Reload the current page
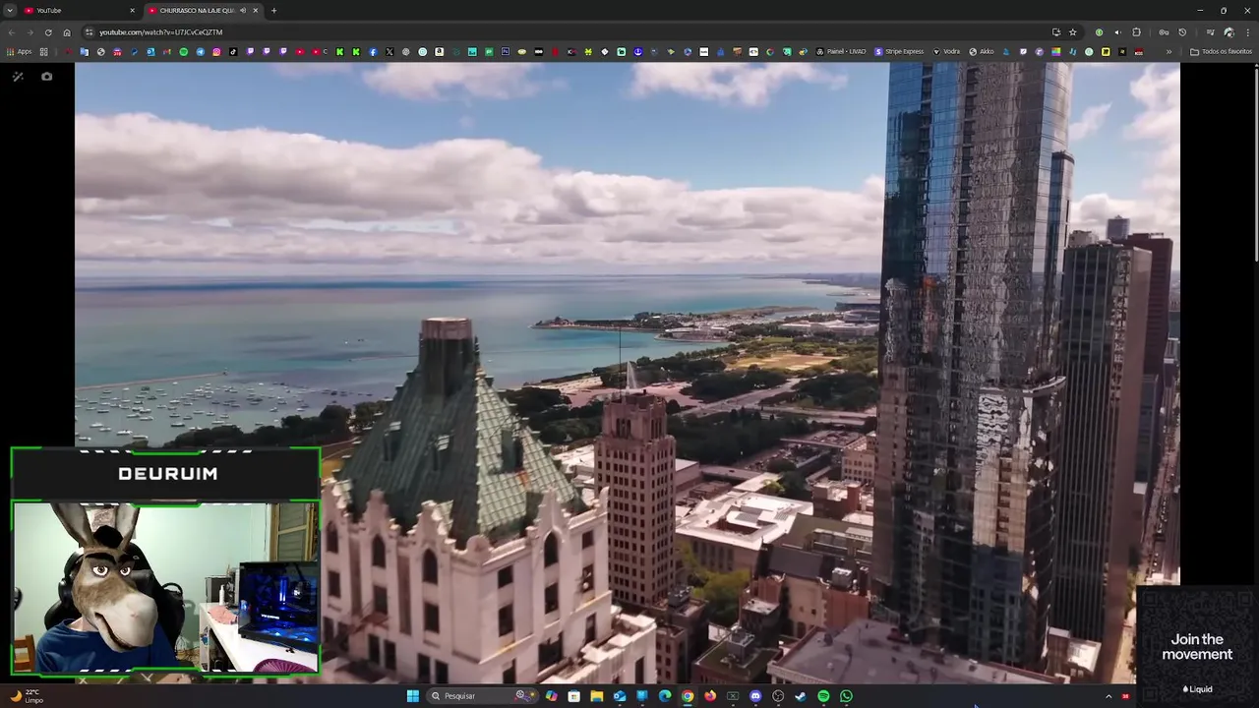The image size is (1259, 708). 48,32
